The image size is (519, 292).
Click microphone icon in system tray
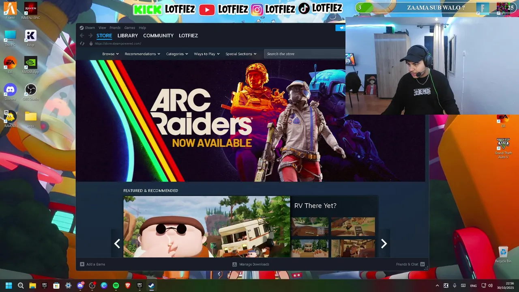(455, 286)
